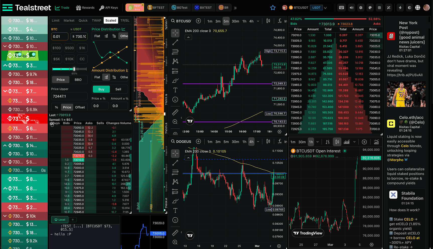Open candle chart type on BTCUSD chart

coord(268,21)
